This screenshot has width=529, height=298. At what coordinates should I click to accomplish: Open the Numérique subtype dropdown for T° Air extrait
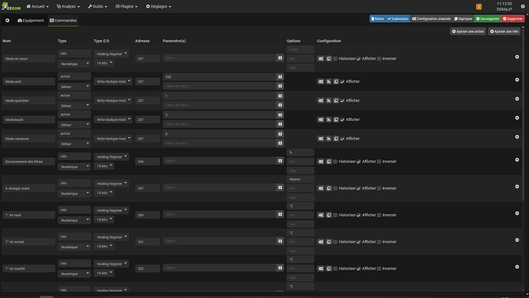pos(74,247)
